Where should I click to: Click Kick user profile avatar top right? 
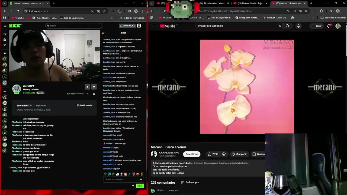click(x=139, y=26)
